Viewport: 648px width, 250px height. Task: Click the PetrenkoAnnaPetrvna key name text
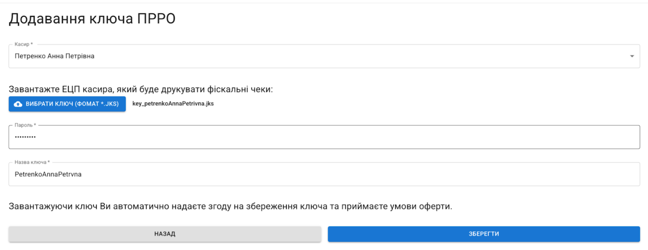tap(48, 174)
